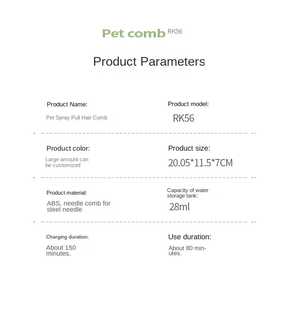
Task: Click the green Pet comb title
Action: 134,33
